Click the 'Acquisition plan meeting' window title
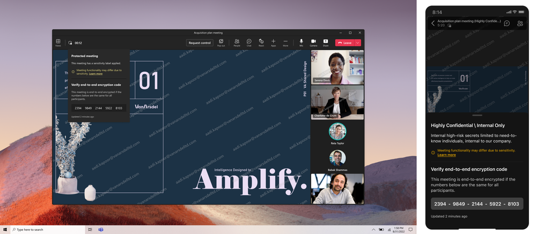Screen dimensions: 536x234 (208, 33)
